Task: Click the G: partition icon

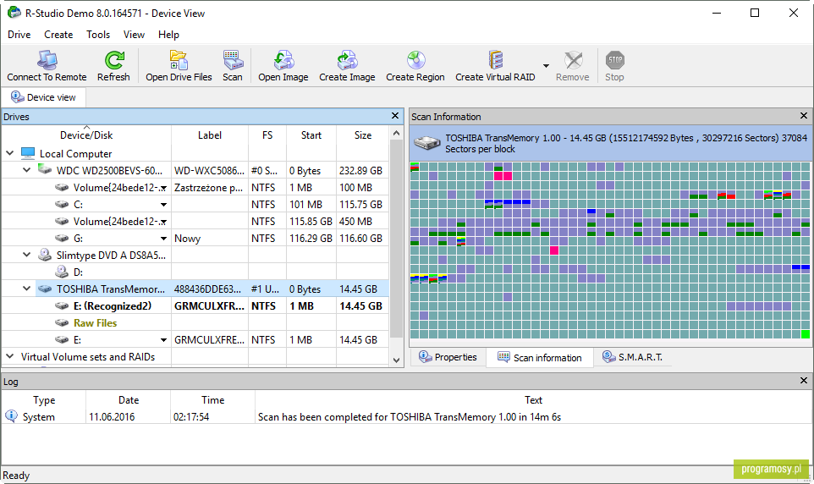Action: 62,238
